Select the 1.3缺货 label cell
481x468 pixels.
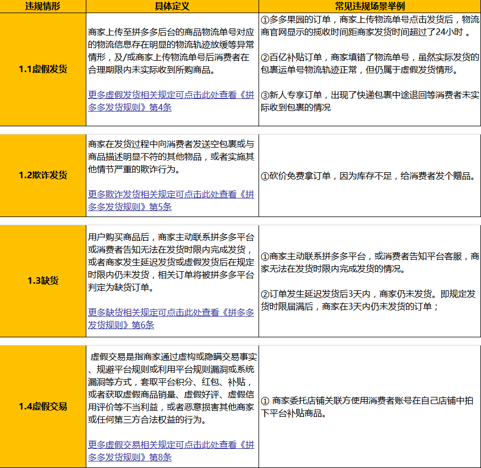(x=43, y=281)
